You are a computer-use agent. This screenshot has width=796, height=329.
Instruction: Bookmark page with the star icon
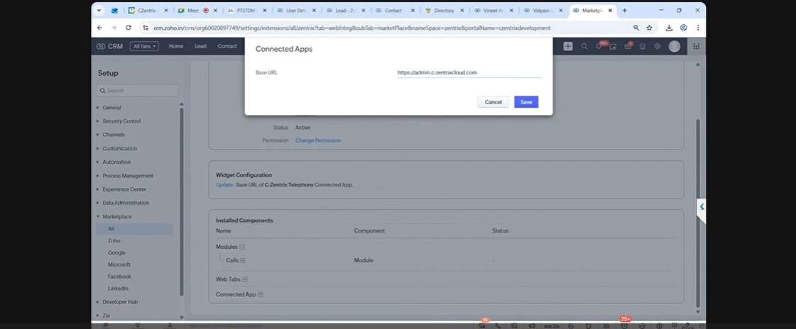[x=649, y=28]
